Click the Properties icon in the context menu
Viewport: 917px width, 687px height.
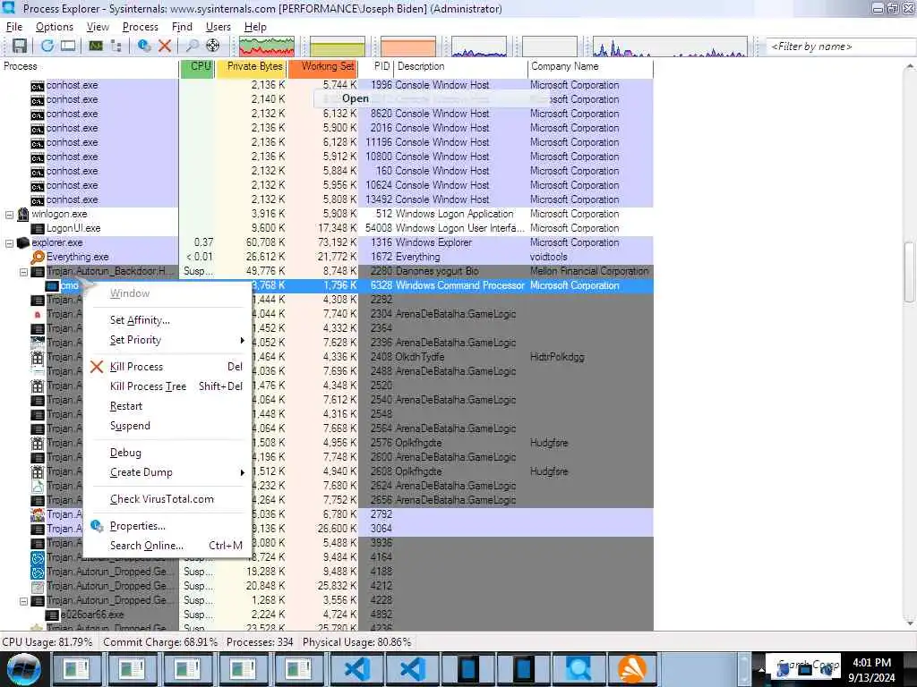97,526
